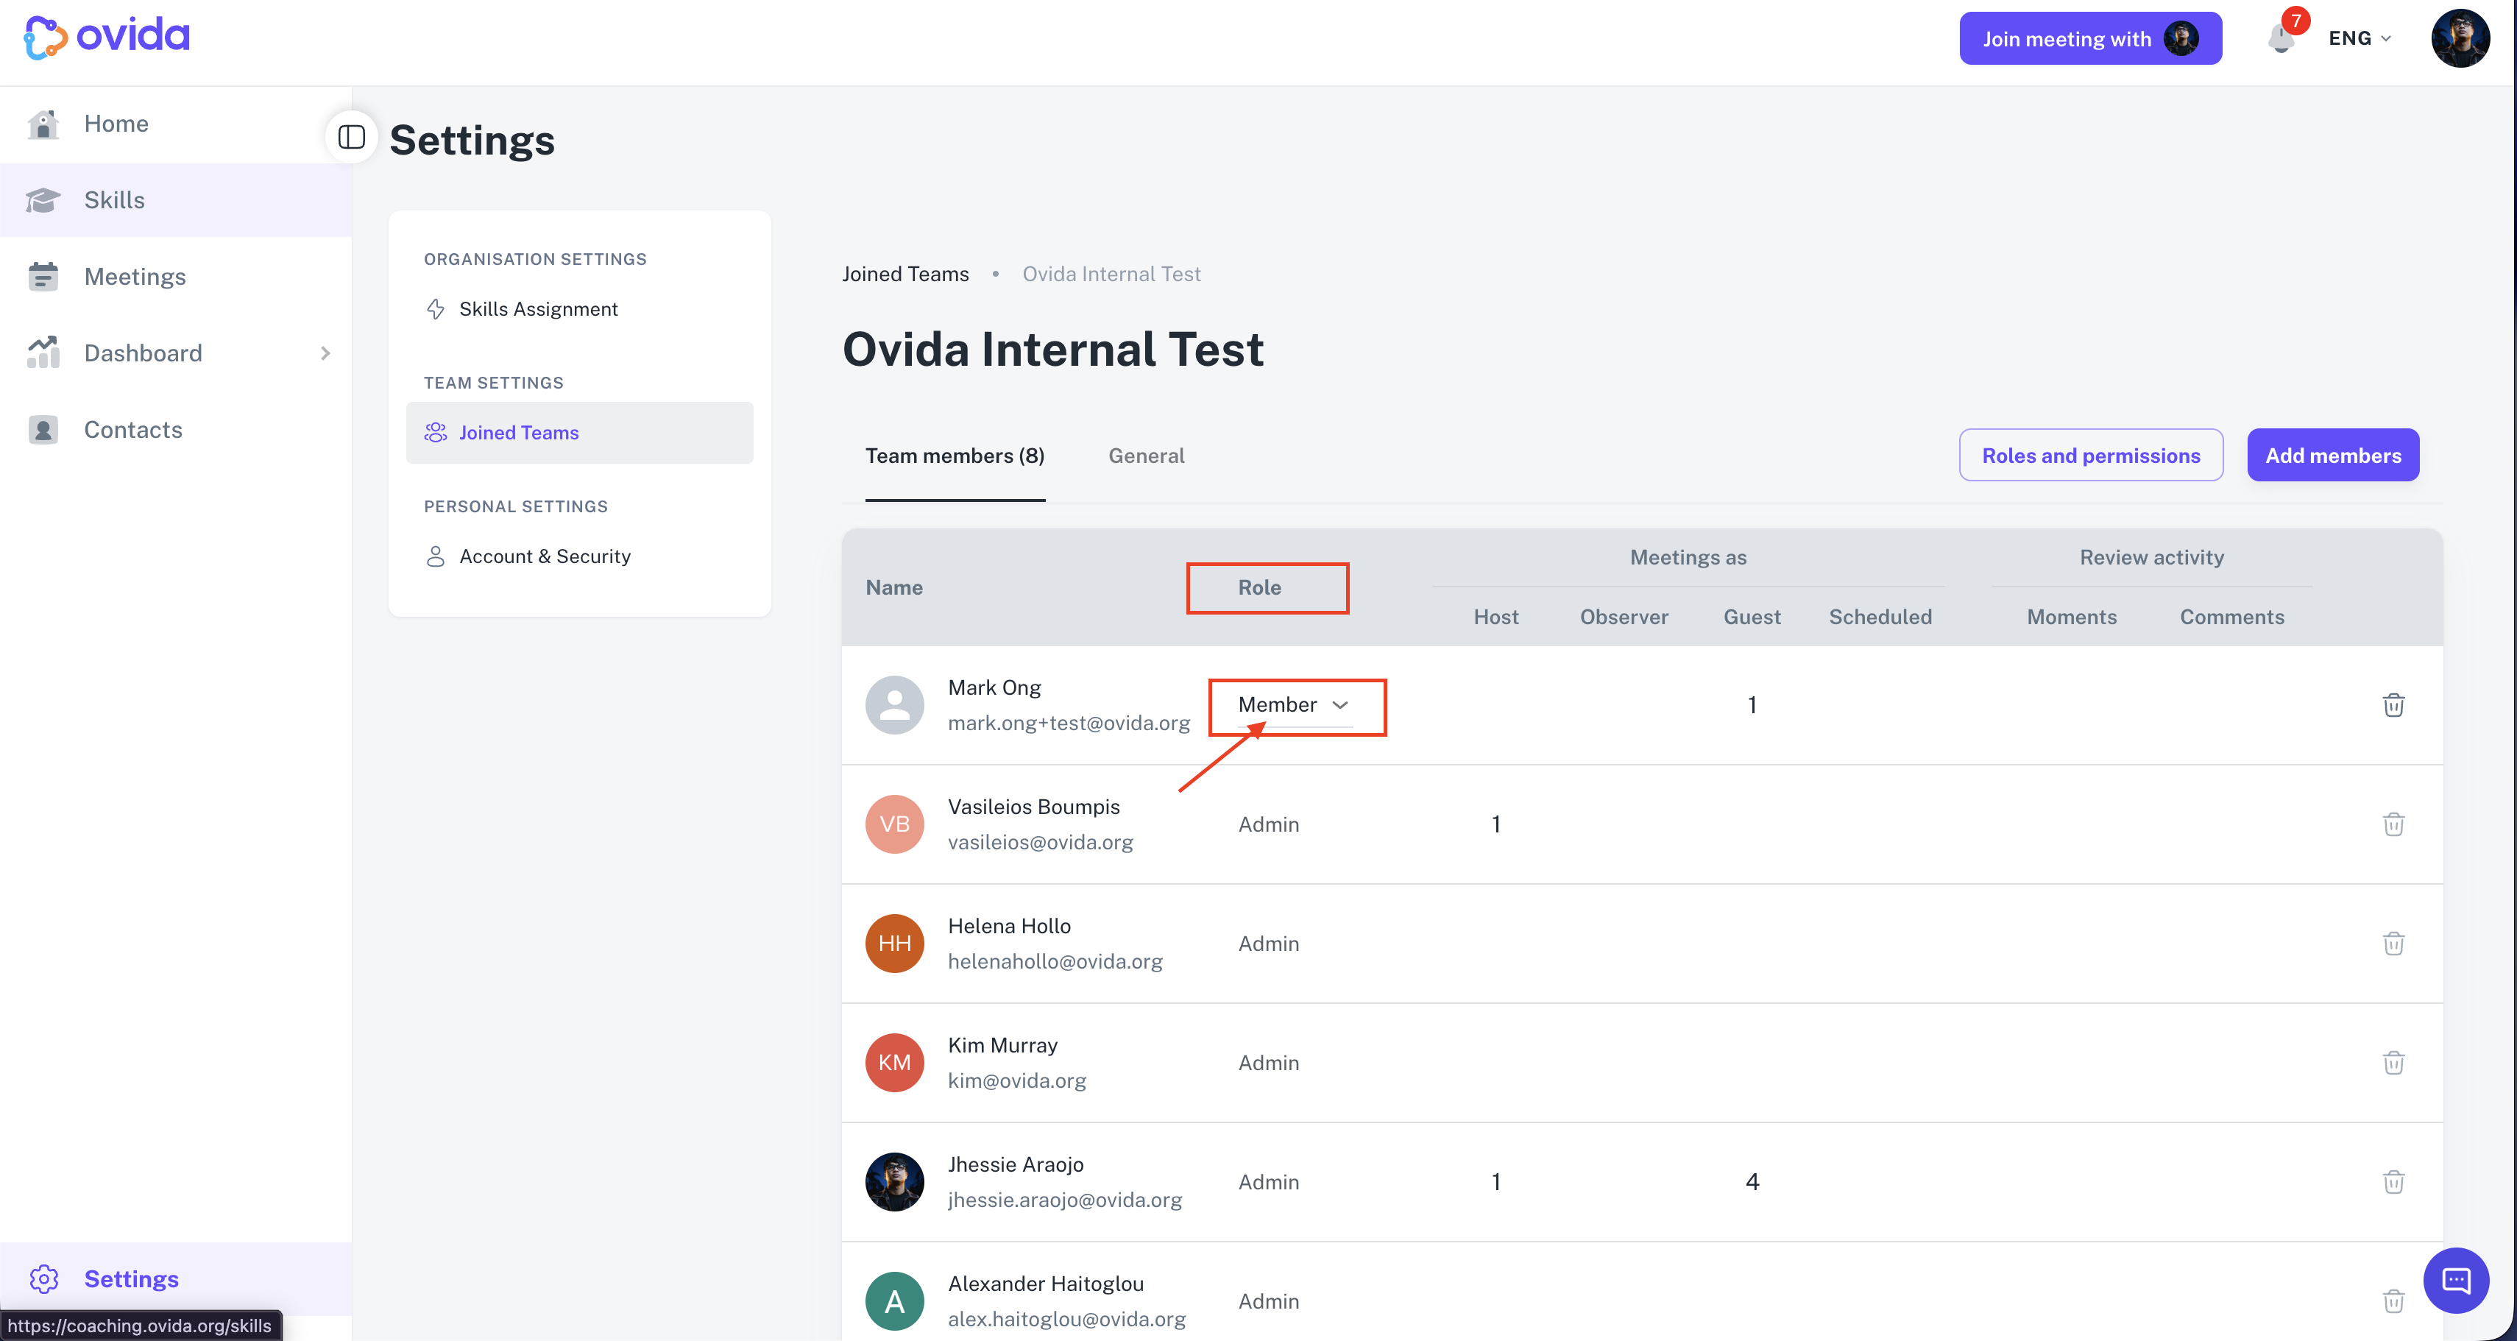This screenshot has height=1341, width=2517.
Task: Open Meetings in the sidebar
Action: (176, 277)
